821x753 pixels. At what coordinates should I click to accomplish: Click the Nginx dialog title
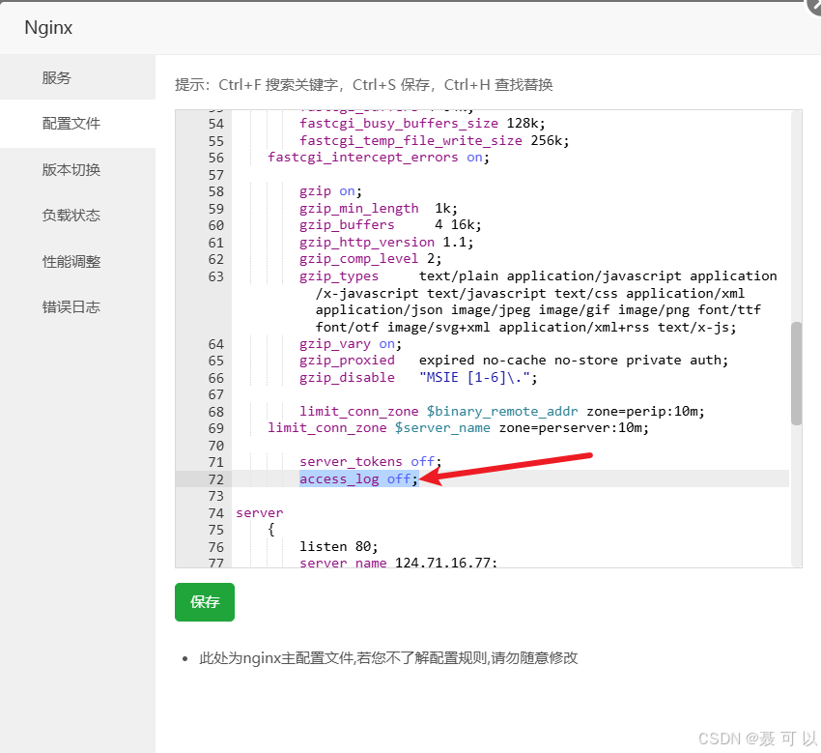click(48, 27)
